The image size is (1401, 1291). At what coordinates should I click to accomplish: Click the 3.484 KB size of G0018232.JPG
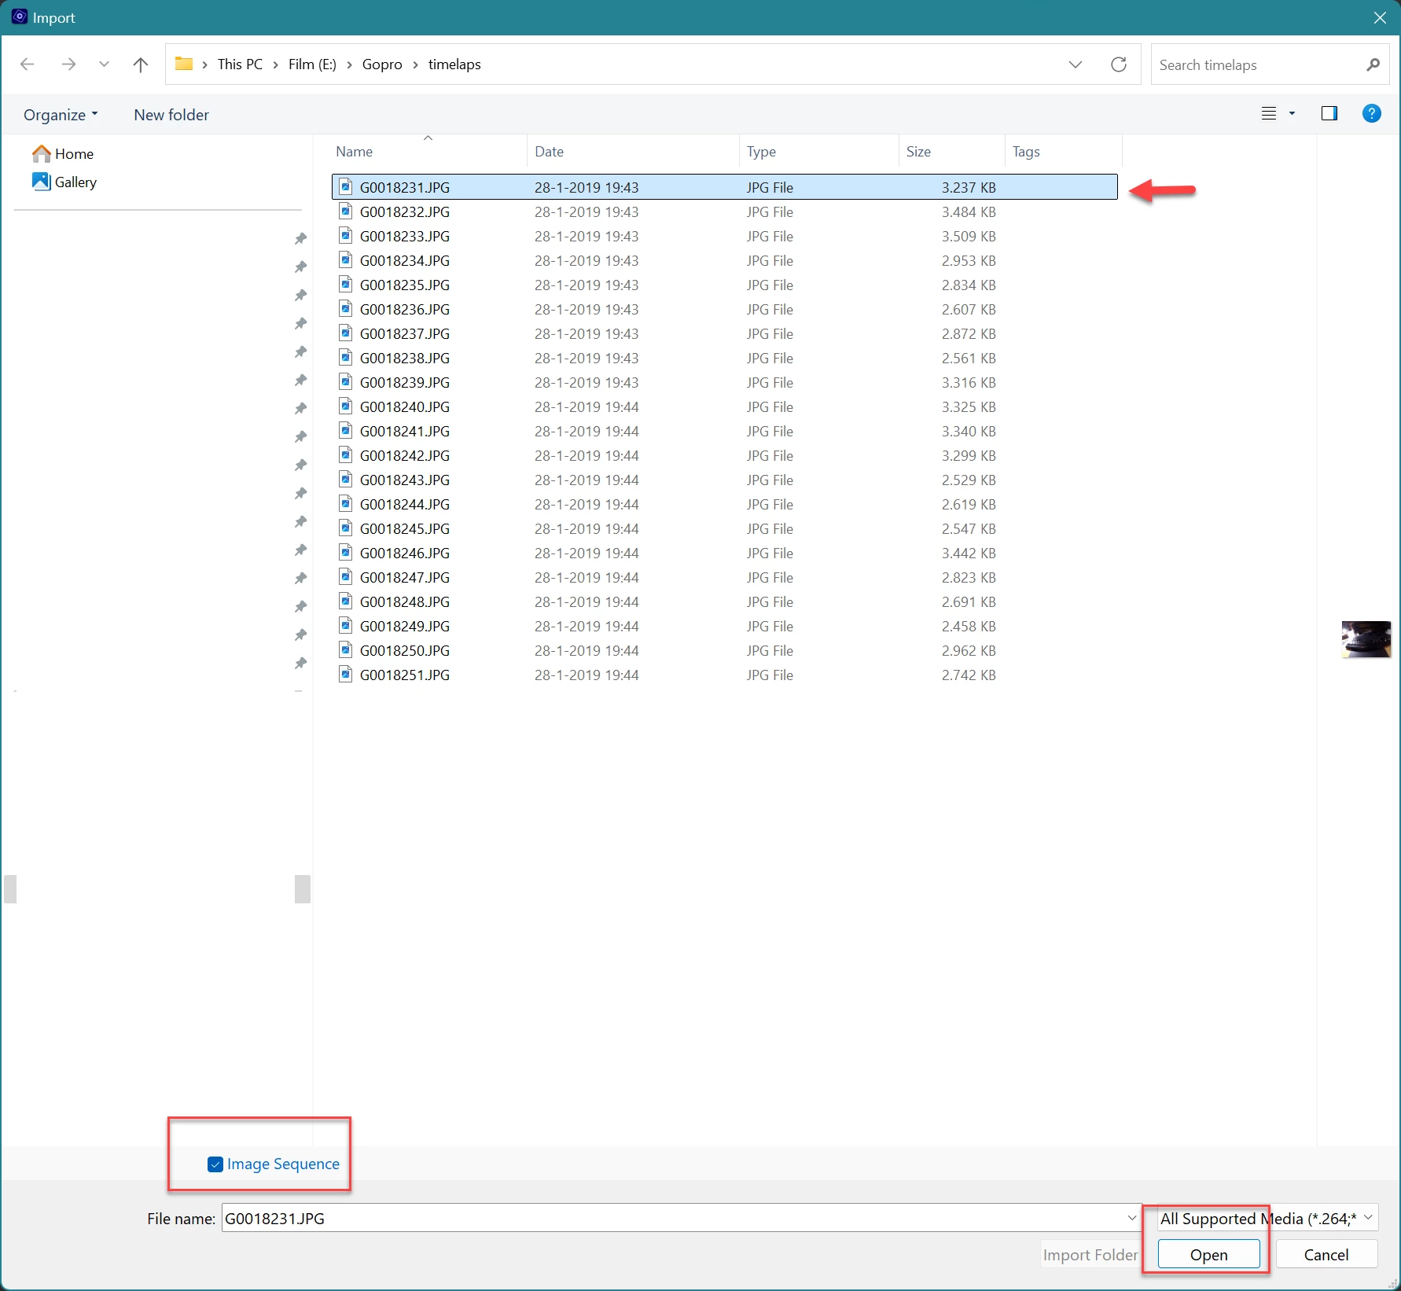click(969, 211)
